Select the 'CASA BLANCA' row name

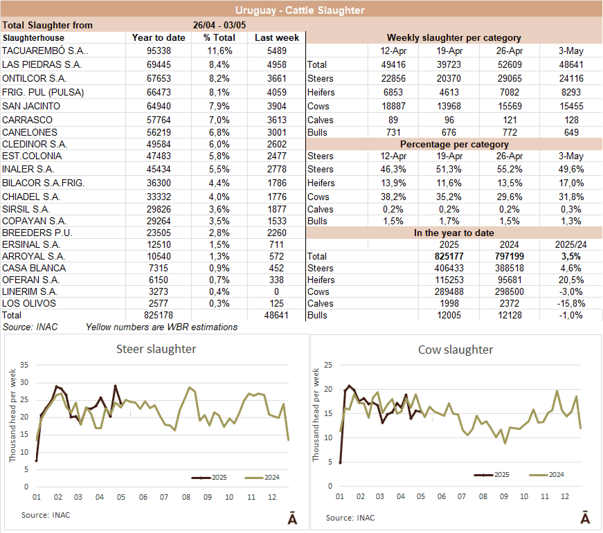34,268
